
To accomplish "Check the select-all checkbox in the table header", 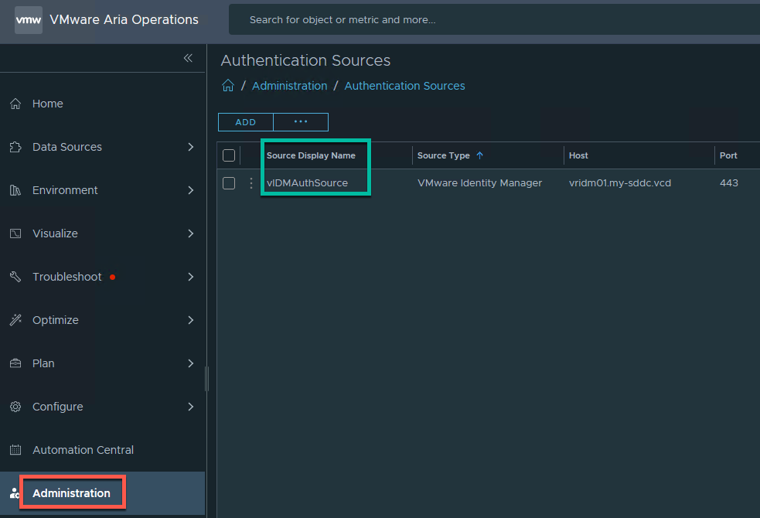I will point(229,155).
